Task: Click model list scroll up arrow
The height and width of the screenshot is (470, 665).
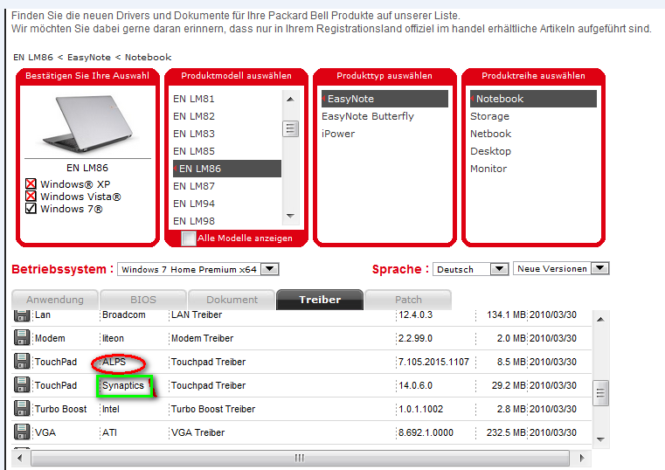Action: tap(290, 100)
